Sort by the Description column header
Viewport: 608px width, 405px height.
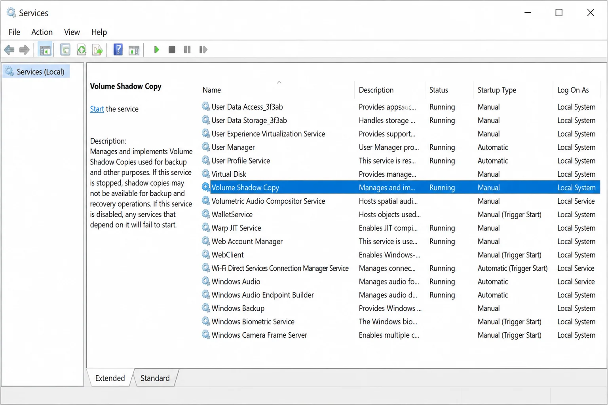coord(390,90)
